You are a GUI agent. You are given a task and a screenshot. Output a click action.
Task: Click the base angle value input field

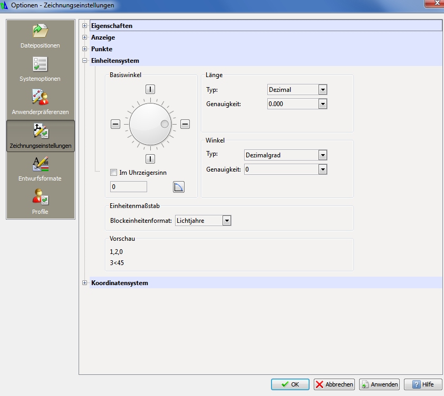[129, 187]
